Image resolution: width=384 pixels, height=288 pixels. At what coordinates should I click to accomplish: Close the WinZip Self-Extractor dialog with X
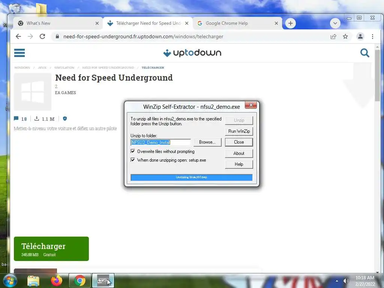pyautogui.click(x=250, y=105)
